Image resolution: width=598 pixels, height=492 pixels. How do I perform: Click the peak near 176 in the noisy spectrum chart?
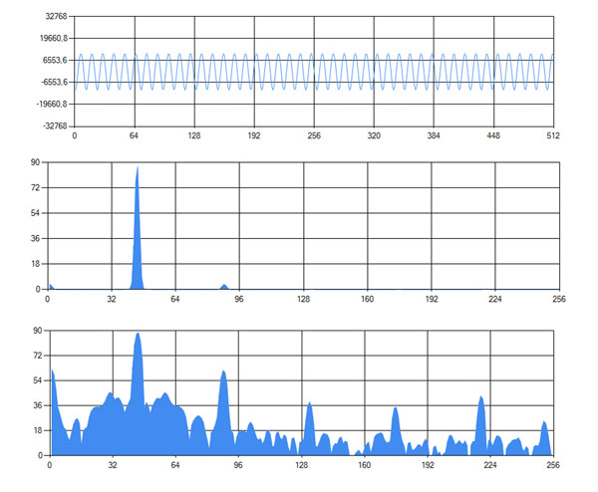coord(395,430)
